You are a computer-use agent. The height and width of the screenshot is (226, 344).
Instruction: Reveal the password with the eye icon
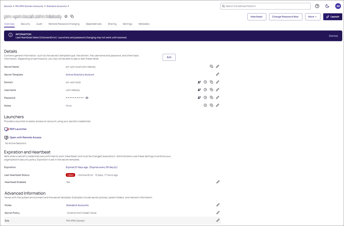coord(87,98)
